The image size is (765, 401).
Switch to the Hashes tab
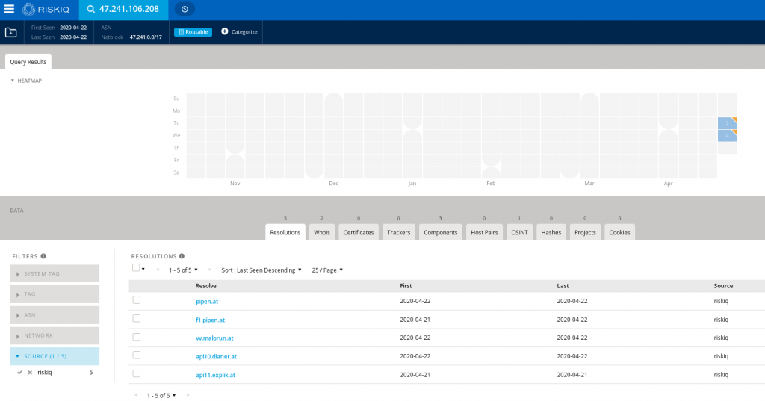pos(551,232)
